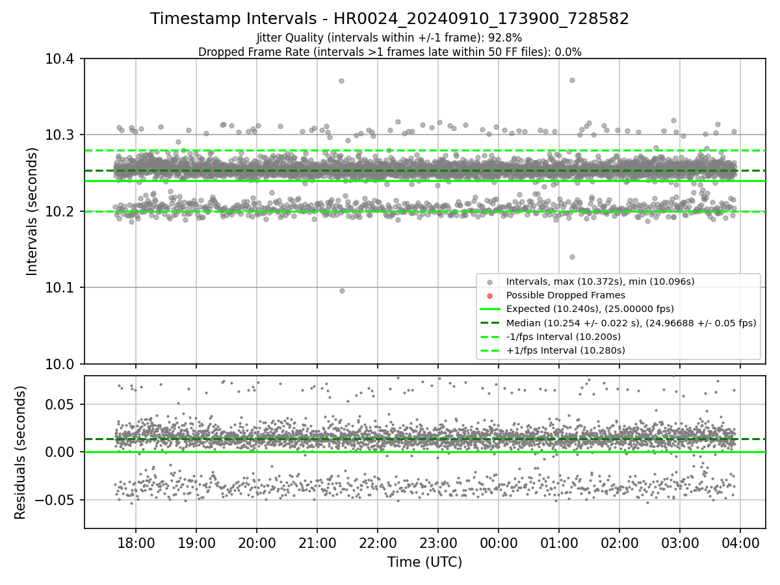Click the outlier point near 10.14s after 01:00
This screenshot has width=780, height=585.
(572, 257)
